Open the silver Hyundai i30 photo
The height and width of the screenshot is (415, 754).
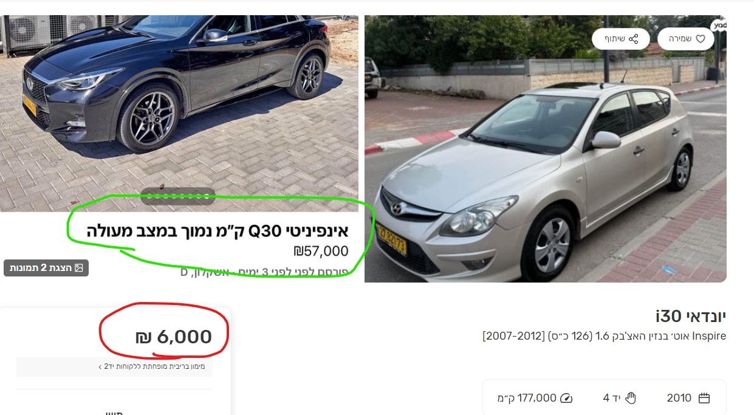coord(546,149)
